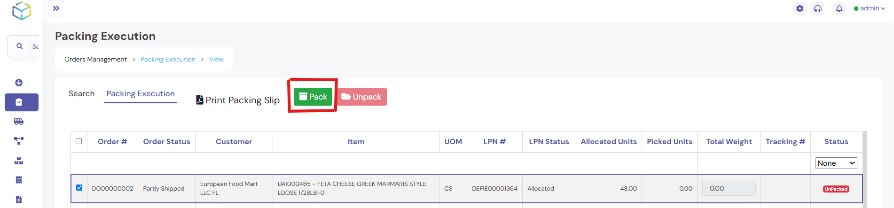
Task: Click the down-arrow circle sidebar icon
Action: (19, 83)
